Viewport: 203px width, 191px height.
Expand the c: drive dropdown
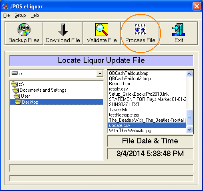tap(100, 74)
